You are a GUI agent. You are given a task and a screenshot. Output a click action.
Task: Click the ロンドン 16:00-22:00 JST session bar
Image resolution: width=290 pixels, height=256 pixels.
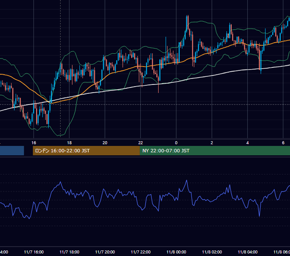point(86,151)
